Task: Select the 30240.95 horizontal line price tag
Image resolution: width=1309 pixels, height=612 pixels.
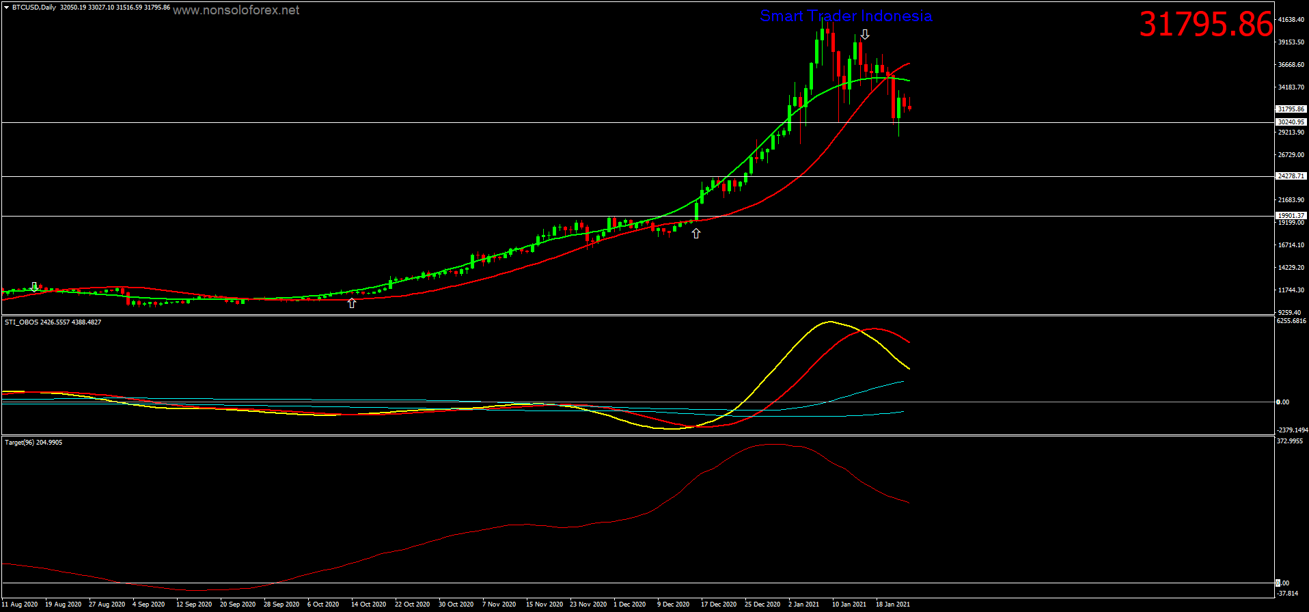Action: tap(1291, 122)
